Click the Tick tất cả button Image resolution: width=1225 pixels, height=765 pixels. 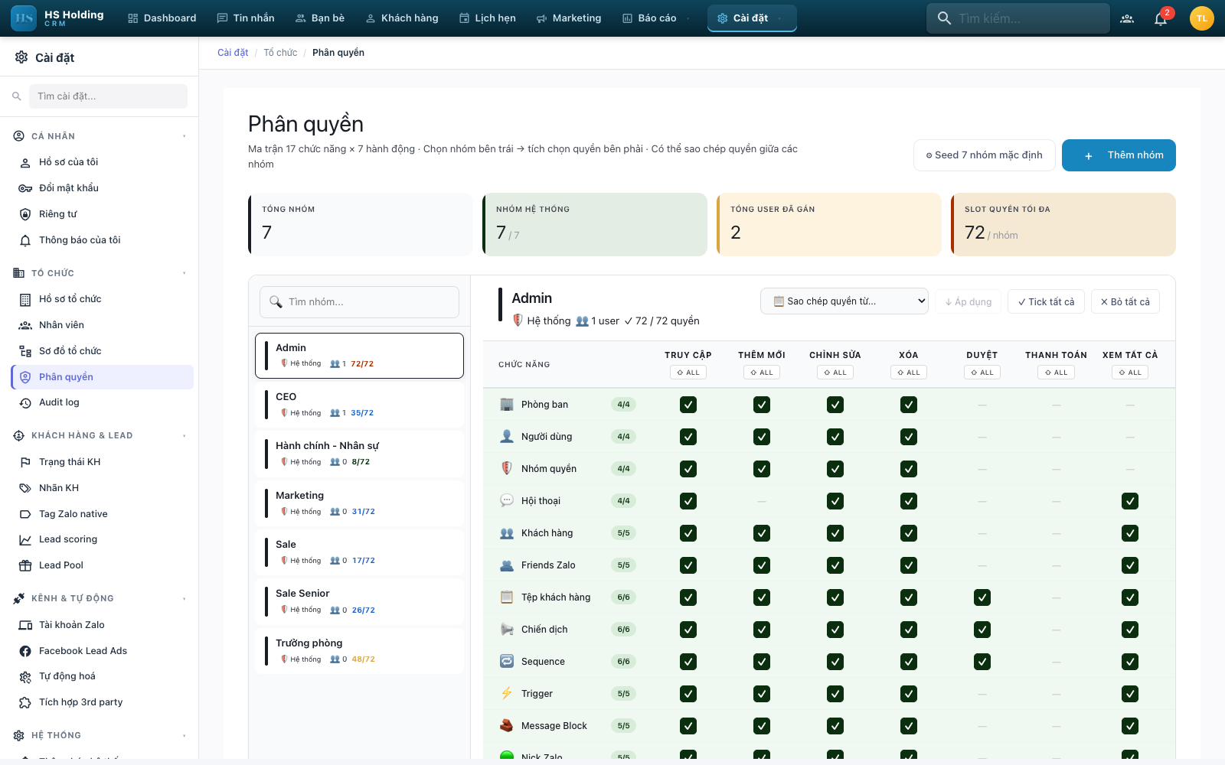(x=1046, y=302)
